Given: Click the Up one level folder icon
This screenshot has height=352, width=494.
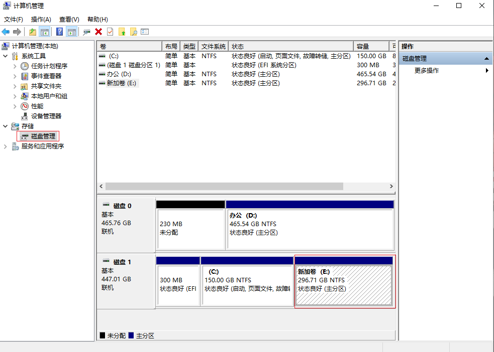Looking at the screenshot, I should point(33,32).
